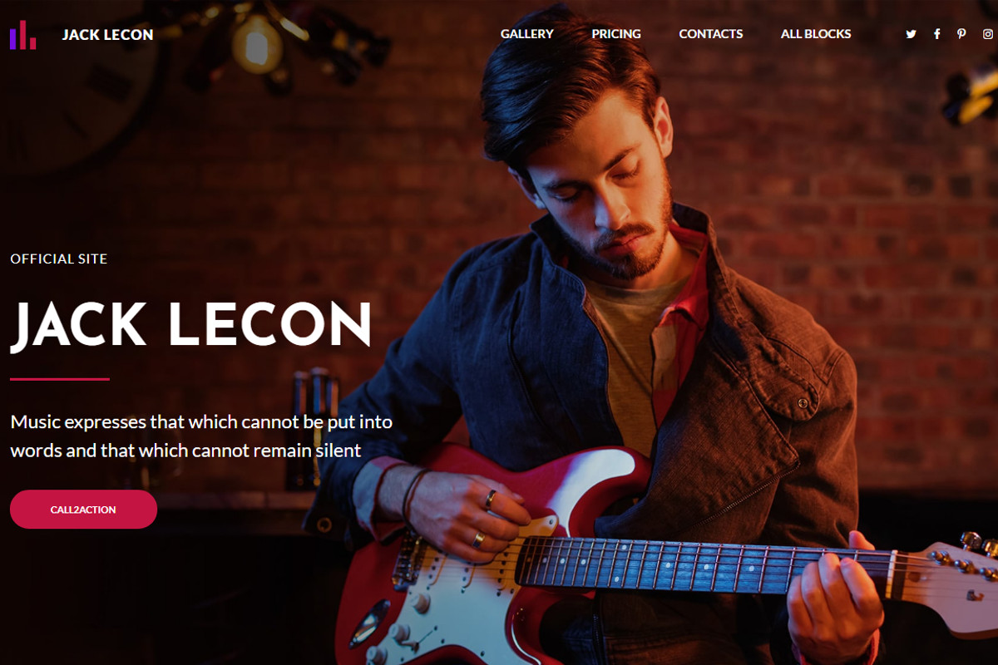Open the Twitter social icon
This screenshot has height=665, width=998.
[911, 34]
